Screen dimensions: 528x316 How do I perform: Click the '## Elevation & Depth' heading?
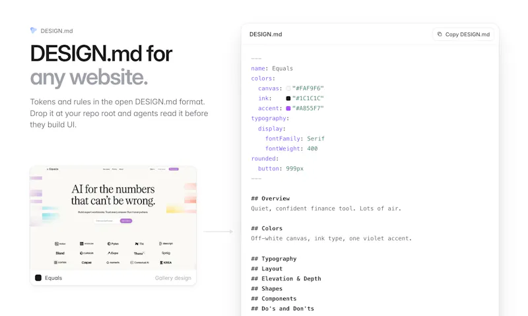286,278
